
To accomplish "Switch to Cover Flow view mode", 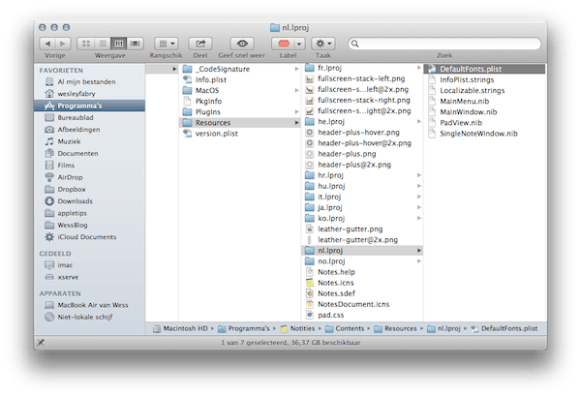I will [136, 44].
